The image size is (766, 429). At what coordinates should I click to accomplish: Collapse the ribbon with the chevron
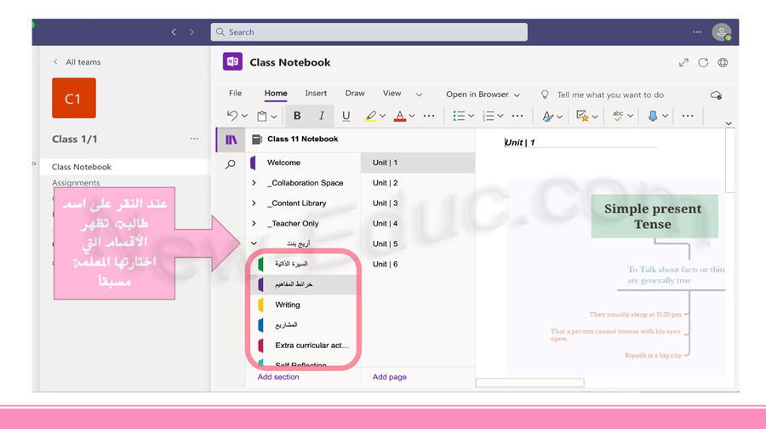tap(729, 123)
